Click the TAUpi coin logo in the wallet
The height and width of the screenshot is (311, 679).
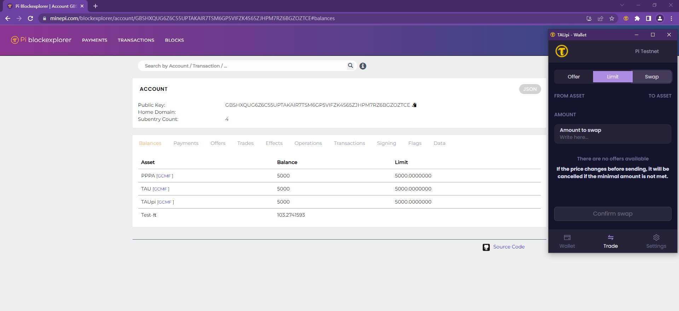(562, 51)
